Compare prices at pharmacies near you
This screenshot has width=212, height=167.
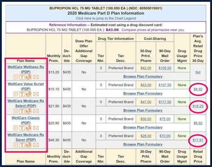(153, 30)
